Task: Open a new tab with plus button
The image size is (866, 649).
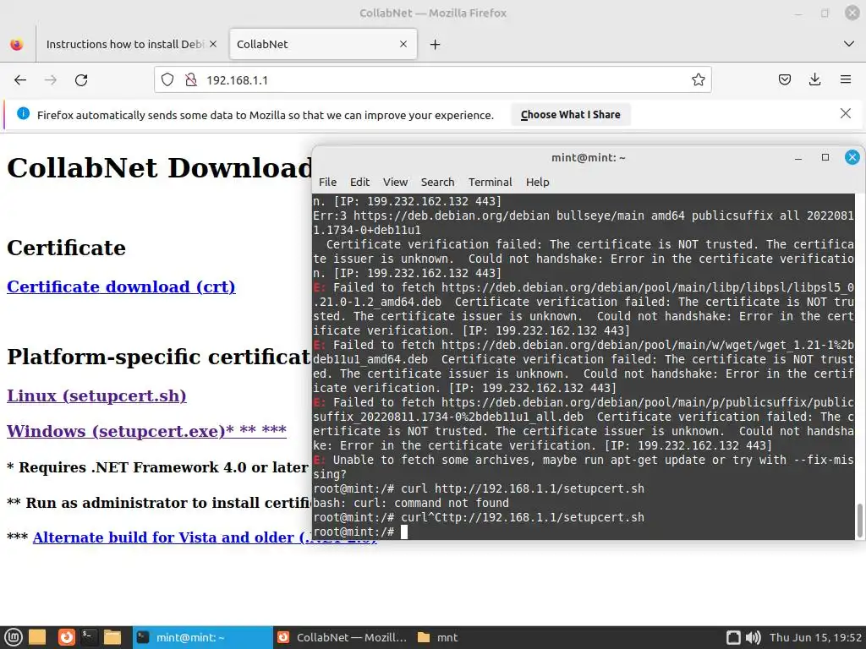Action: click(436, 45)
